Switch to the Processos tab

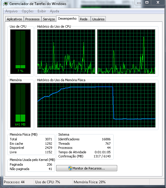32,19
